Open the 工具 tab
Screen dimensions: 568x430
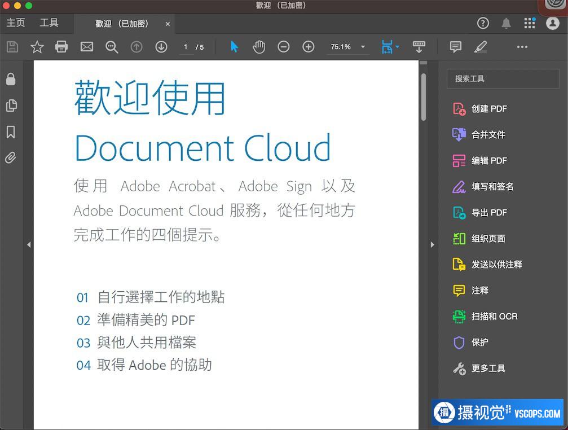(x=49, y=23)
